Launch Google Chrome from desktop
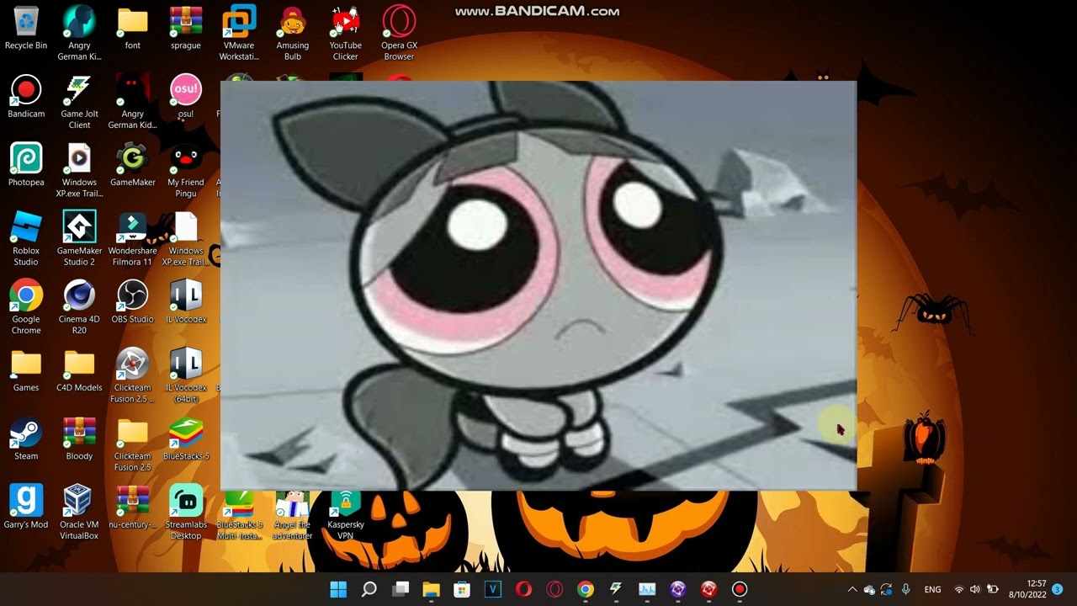 tap(26, 306)
